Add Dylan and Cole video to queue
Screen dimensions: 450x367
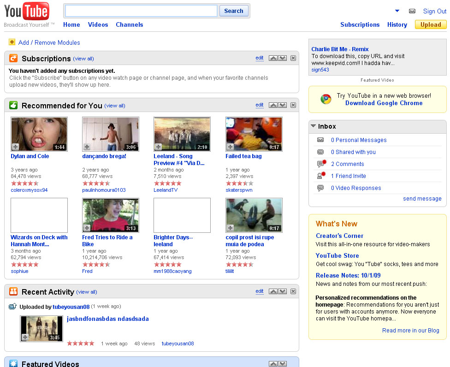[x=16, y=147]
